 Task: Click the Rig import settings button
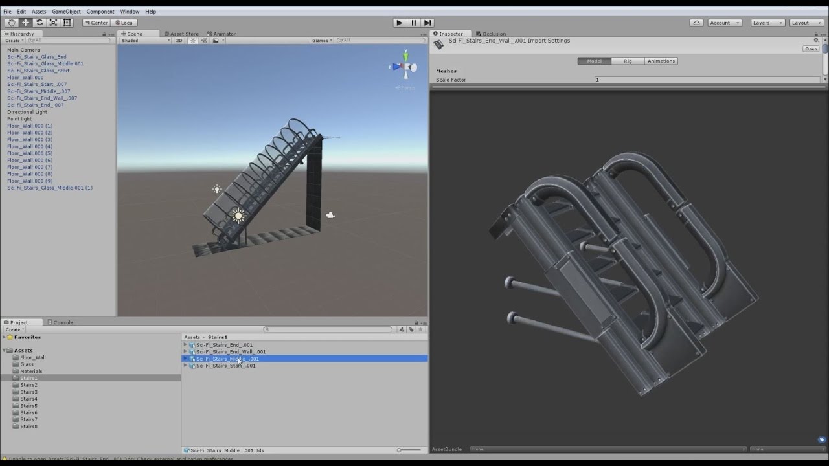pos(628,61)
